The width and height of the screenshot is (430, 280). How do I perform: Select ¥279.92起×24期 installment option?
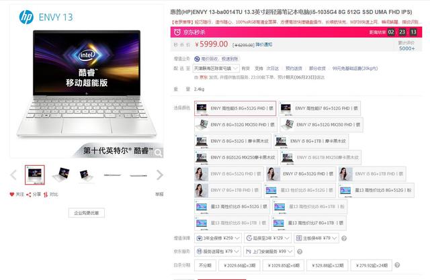pos(372,265)
